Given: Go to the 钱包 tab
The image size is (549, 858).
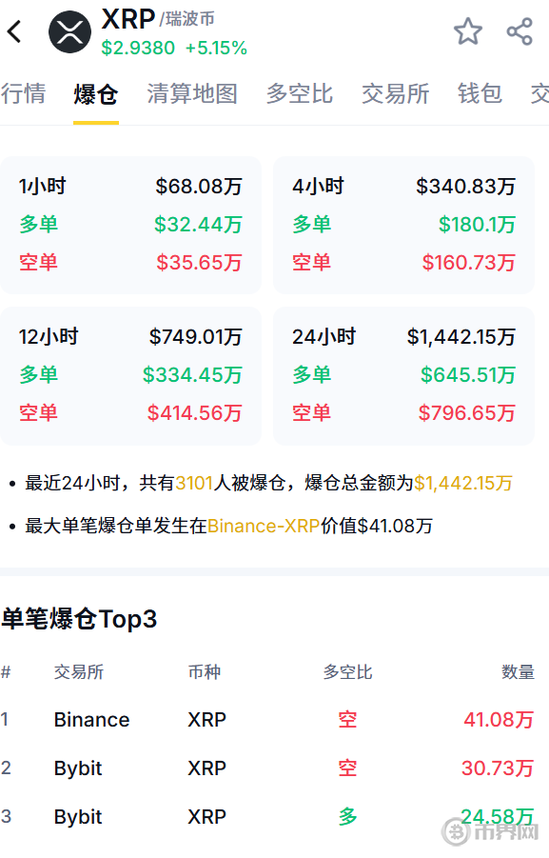Looking at the screenshot, I should point(480,93).
